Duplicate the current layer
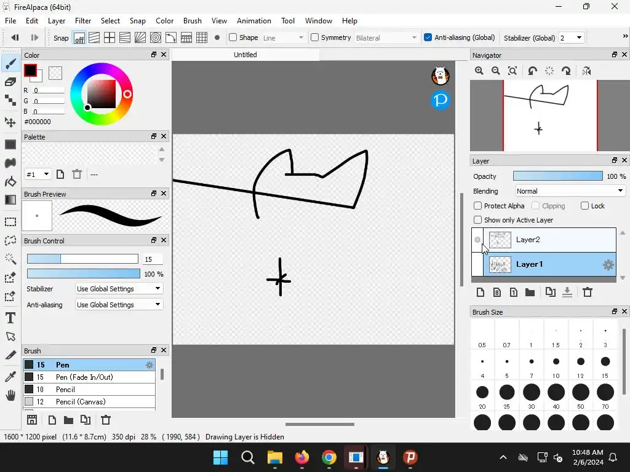Screen dimensions: 630x472 click(x=551, y=292)
